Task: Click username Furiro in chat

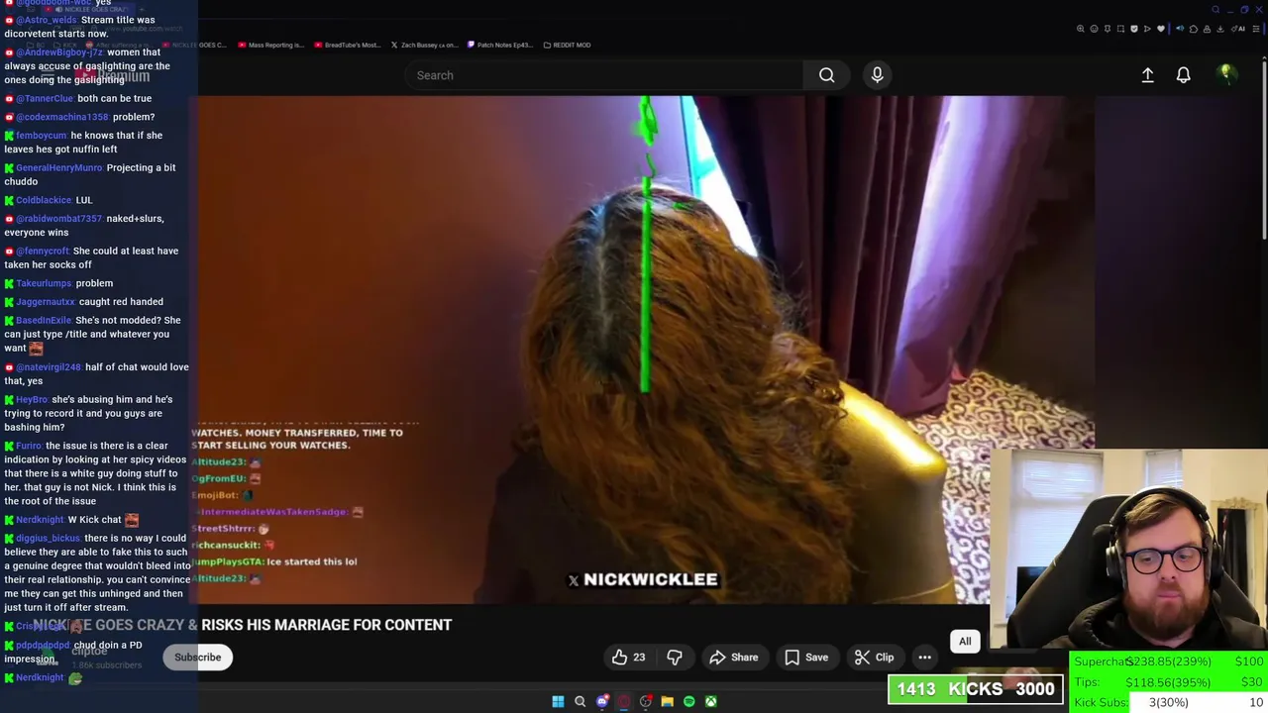Action: tap(29, 447)
